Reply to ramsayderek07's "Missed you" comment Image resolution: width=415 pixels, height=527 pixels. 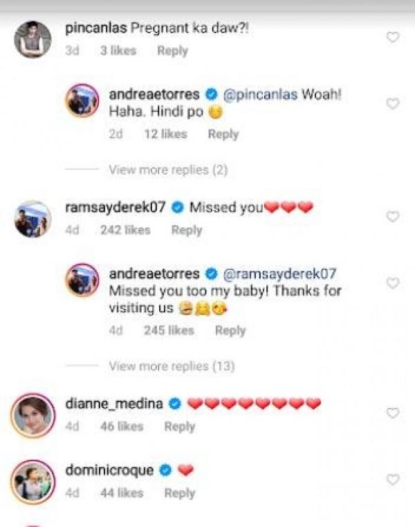[187, 230]
